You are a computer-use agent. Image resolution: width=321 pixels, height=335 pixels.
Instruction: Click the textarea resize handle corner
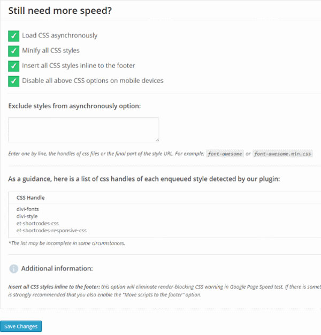click(x=157, y=140)
